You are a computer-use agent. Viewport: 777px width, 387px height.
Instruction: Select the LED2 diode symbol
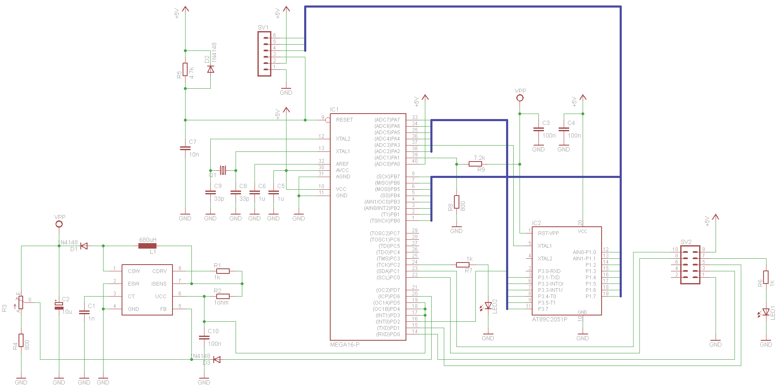[488, 306]
